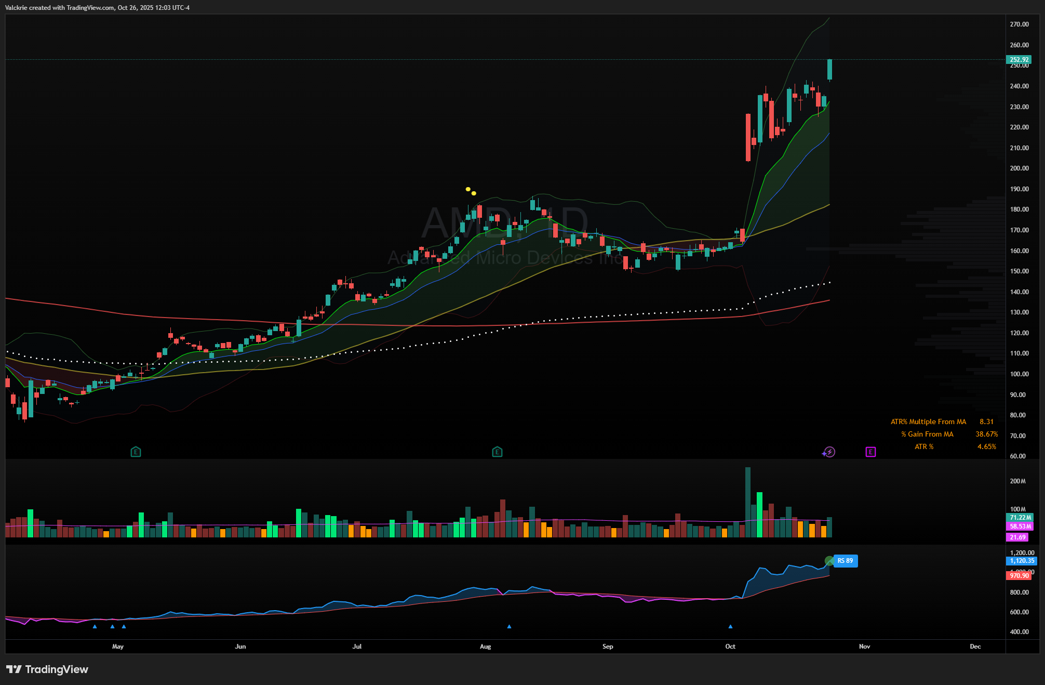Click the 1,120.35 blue RS scale label

(x=1022, y=561)
